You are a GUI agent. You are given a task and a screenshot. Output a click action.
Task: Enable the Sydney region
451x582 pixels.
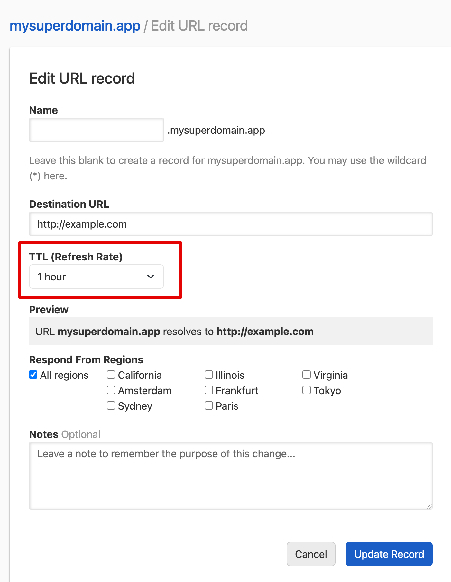tap(111, 405)
